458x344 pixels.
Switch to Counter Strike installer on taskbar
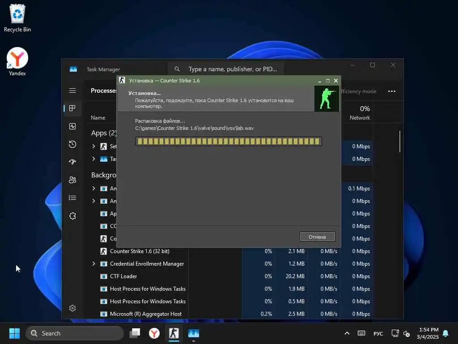coord(174,333)
